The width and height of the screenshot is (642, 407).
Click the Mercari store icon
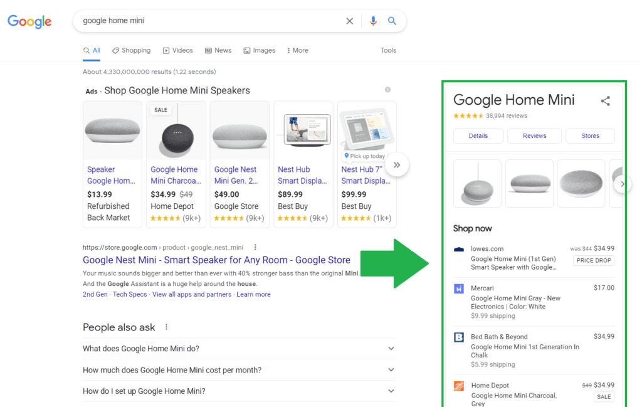tap(459, 288)
